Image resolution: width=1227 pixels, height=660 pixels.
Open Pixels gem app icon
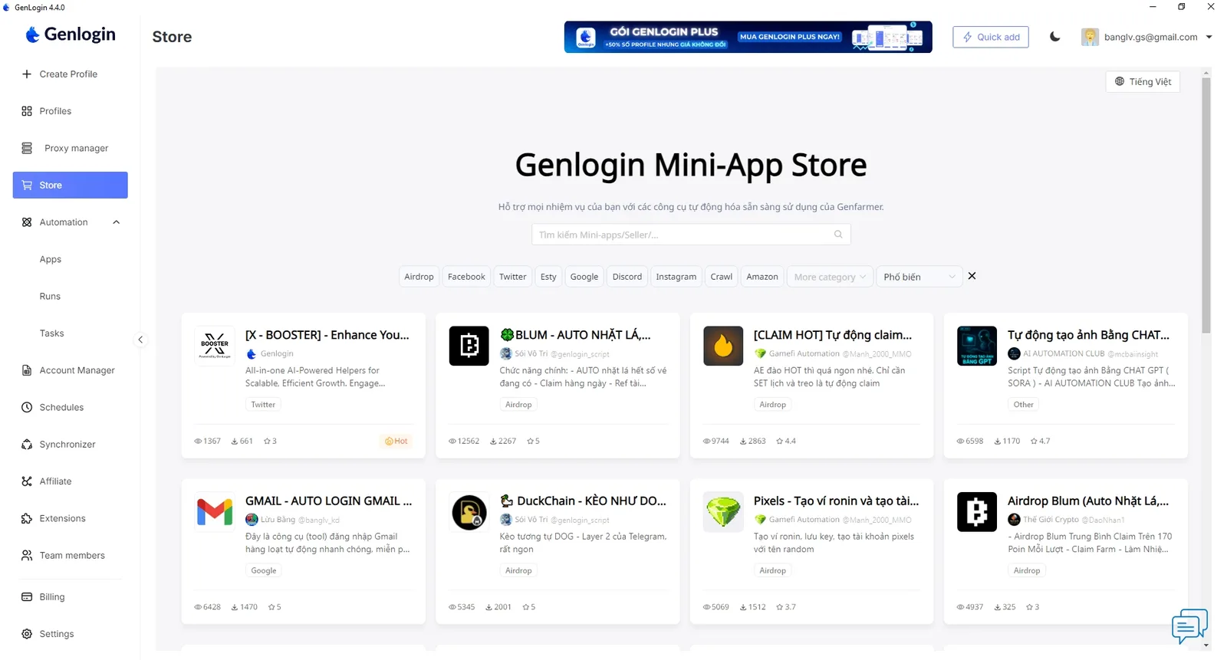tap(723, 512)
